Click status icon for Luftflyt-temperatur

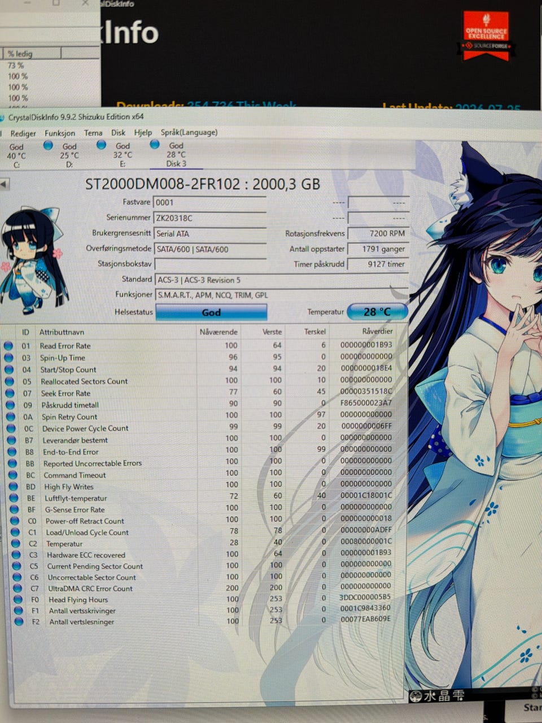point(15,498)
